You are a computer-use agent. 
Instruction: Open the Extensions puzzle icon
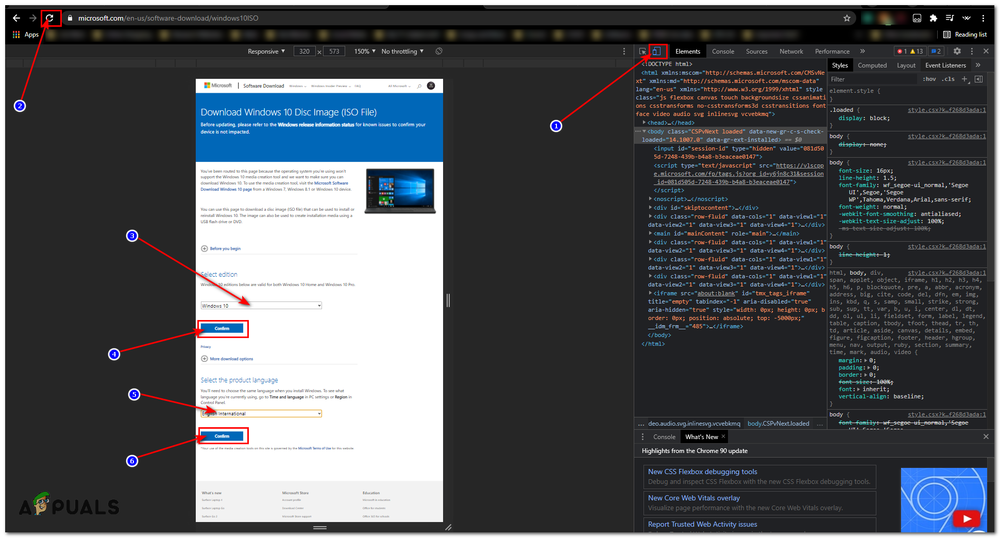(x=934, y=18)
